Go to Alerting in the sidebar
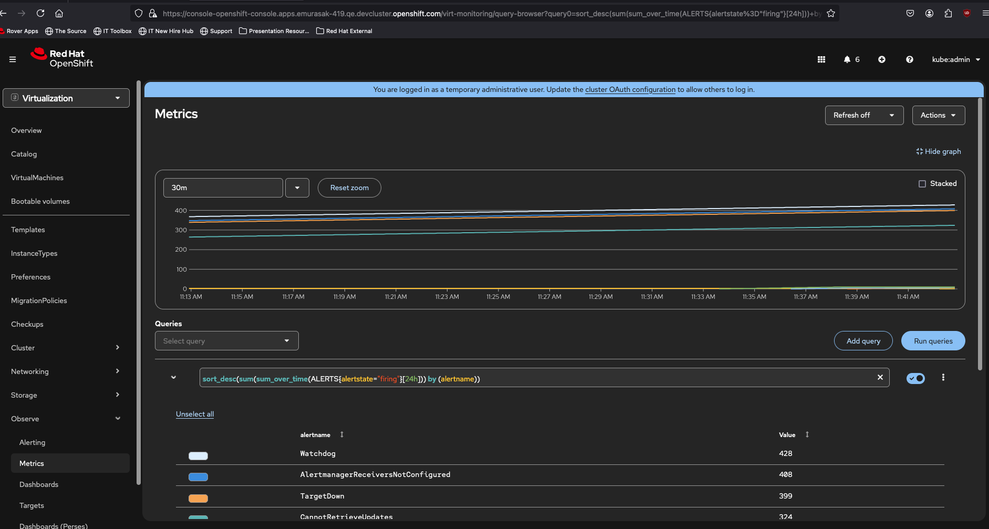Image resolution: width=989 pixels, height=529 pixels. 32,442
